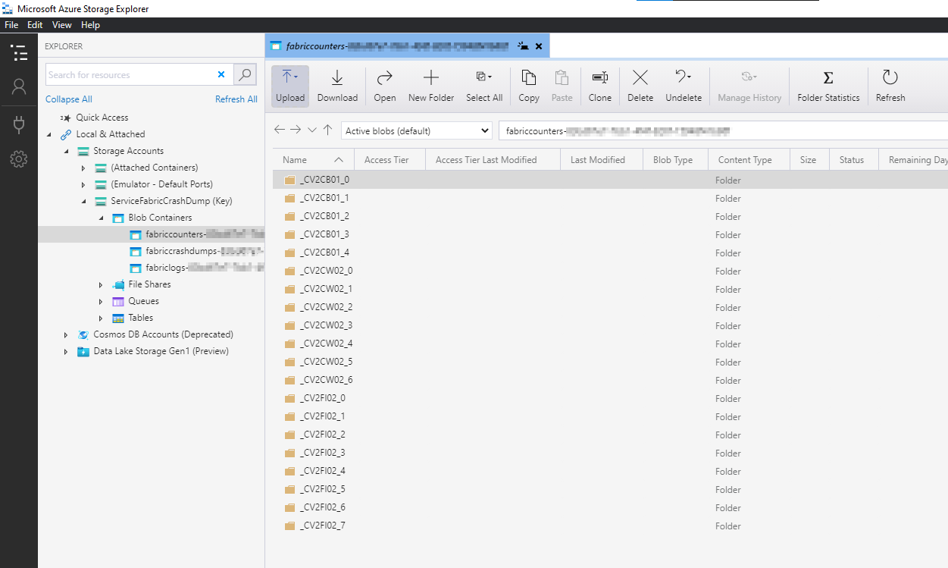
Task: Click the Copy toolbar button
Action: coord(529,86)
